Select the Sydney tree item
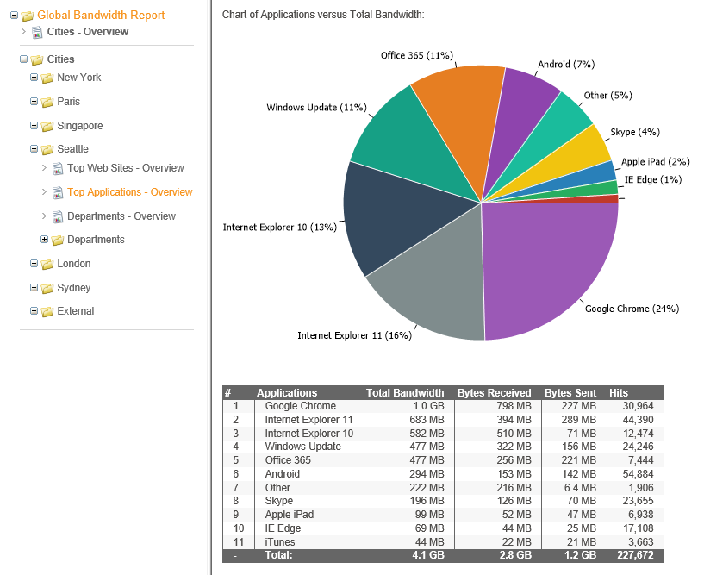The height and width of the screenshot is (575, 704). pos(74,288)
